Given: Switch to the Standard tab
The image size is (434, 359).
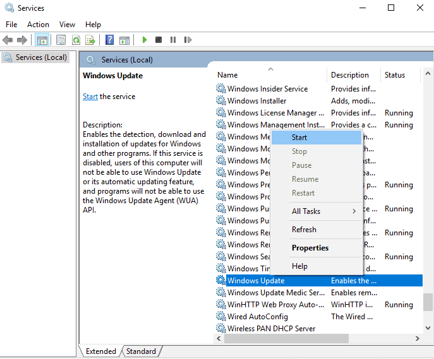Looking at the screenshot, I should click(x=141, y=351).
